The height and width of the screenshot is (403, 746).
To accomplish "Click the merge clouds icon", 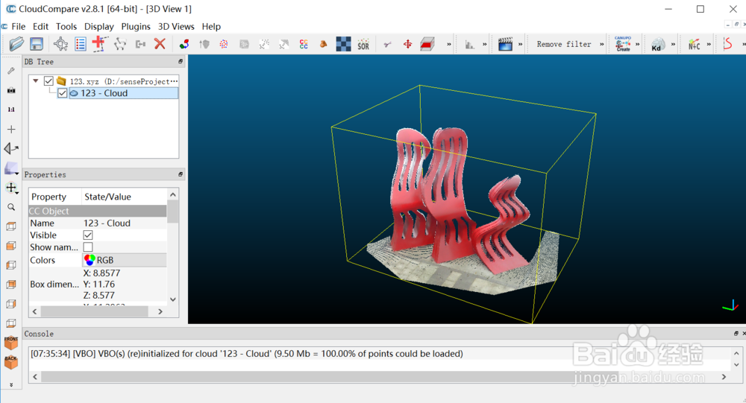I will (x=140, y=44).
